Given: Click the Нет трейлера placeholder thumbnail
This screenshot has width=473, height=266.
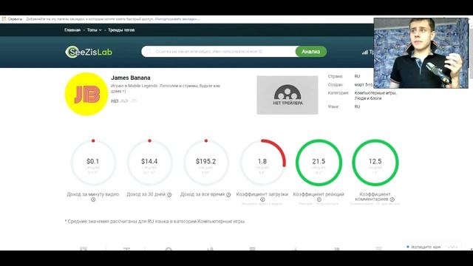Looking at the screenshot, I should point(287,95).
